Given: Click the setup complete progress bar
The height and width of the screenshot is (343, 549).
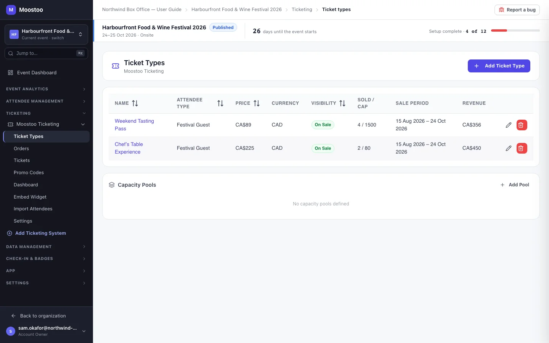Looking at the screenshot, I should [x=515, y=30].
